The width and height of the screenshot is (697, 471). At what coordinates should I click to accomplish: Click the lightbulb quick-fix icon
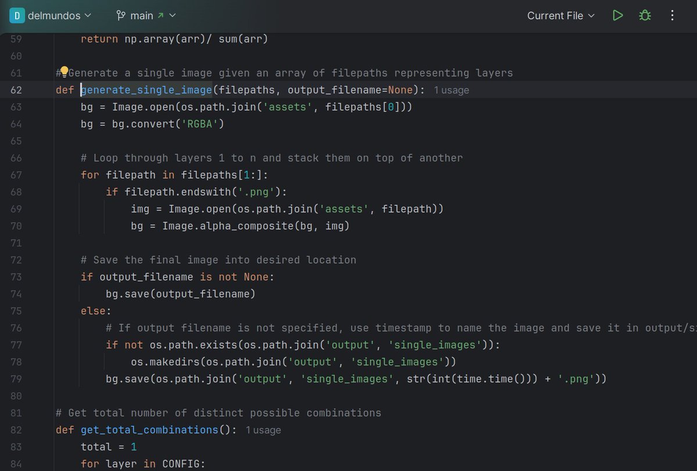(64, 71)
